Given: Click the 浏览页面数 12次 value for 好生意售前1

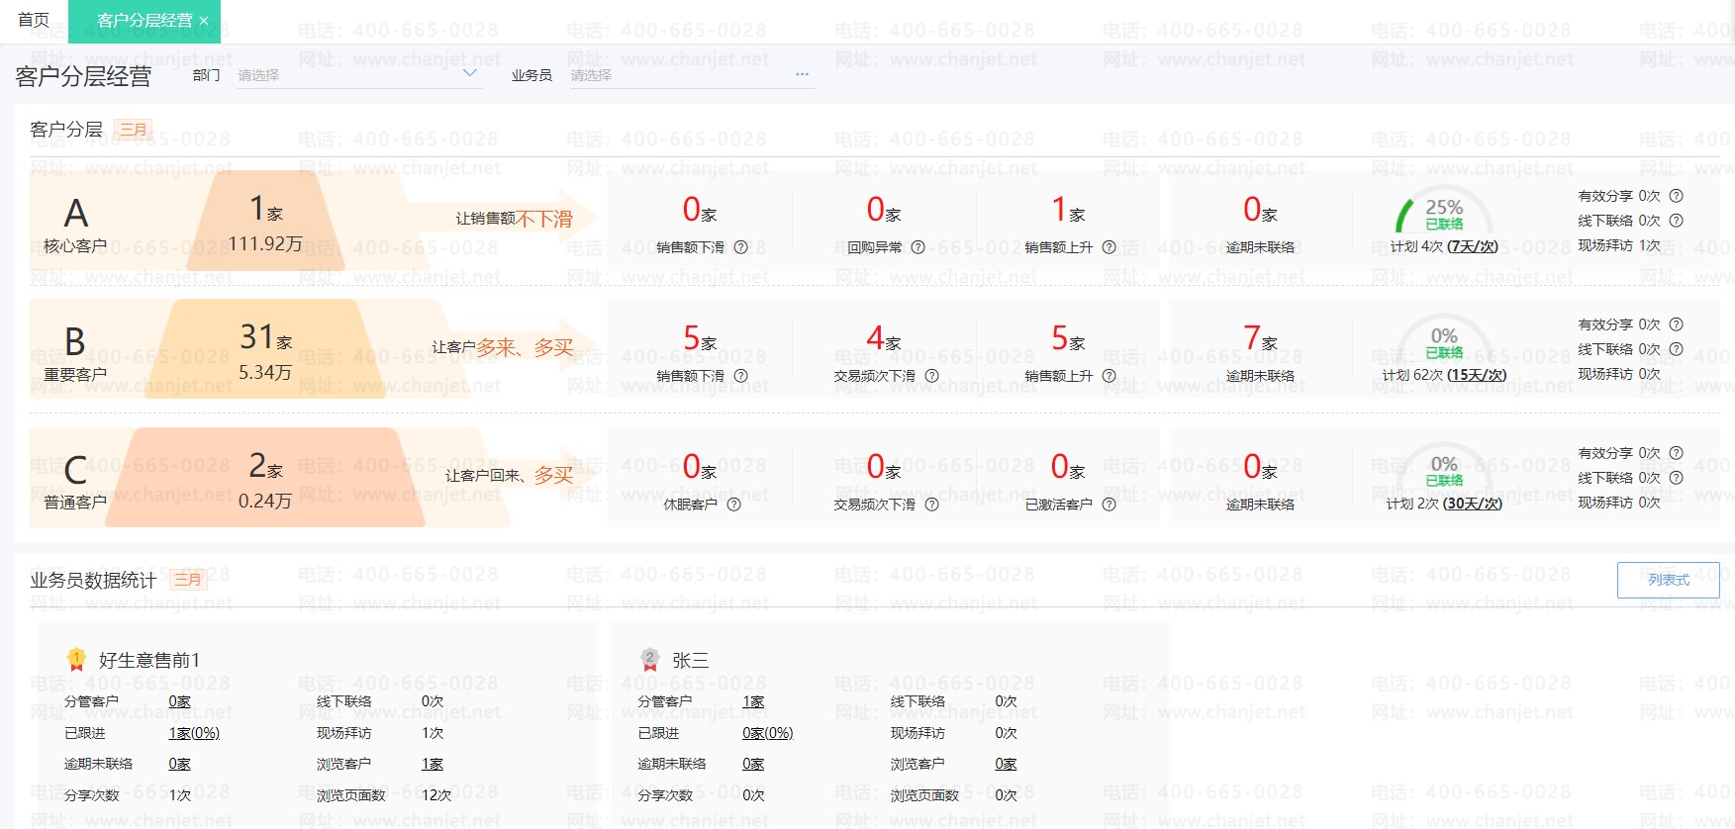Looking at the screenshot, I should pos(436,795).
